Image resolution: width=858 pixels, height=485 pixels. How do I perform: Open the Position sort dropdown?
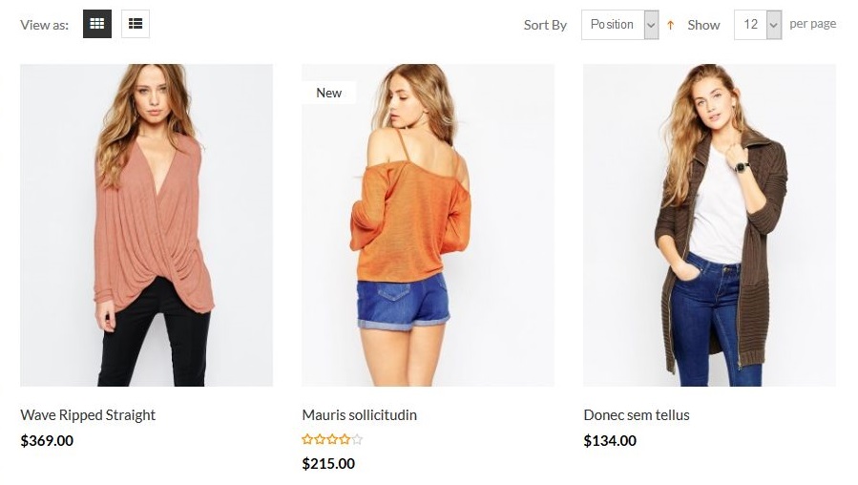[x=620, y=25]
